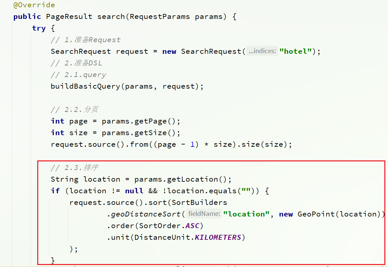
Task: Click DistanceUnit.KILOMETERS constant
Action: (x=188, y=237)
